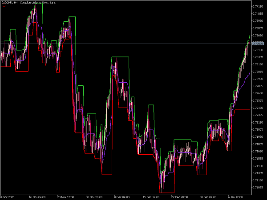Select the 16 Nov 04:00 date marker
The width and height of the screenshot is (267, 200).
coord(37,197)
